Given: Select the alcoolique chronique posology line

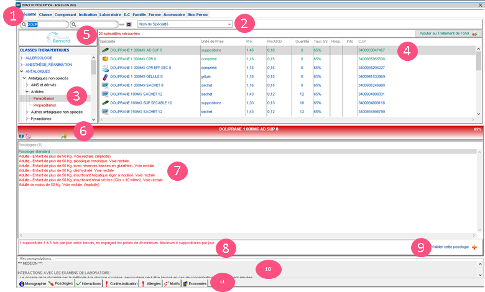Looking at the screenshot, I should 75,161.
